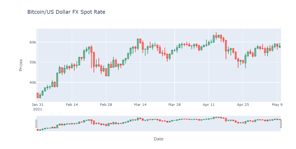This screenshot has width=296, height=149.
Task: Click the left range slider handle
Action: pyautogui.click(x=36, y=124)
